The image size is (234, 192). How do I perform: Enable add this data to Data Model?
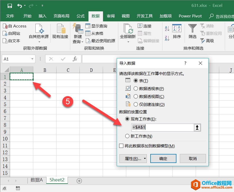121,146
